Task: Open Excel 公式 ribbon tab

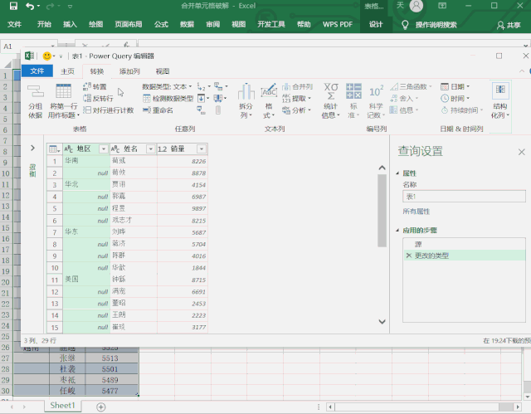Action: point(161,24)
